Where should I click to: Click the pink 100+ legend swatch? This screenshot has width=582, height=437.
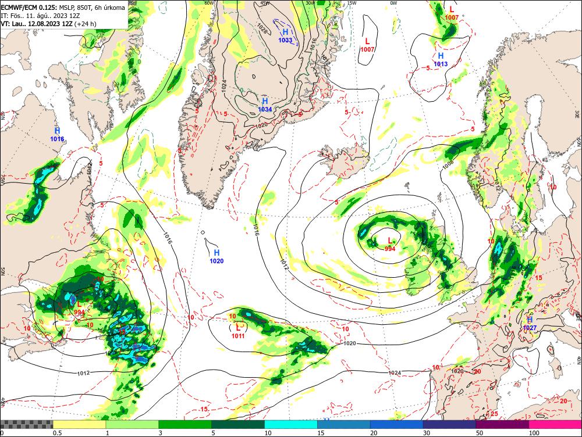555,424
